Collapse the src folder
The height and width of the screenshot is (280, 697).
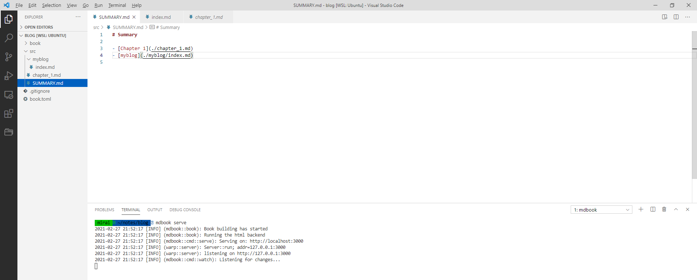(x=52, y=51)
